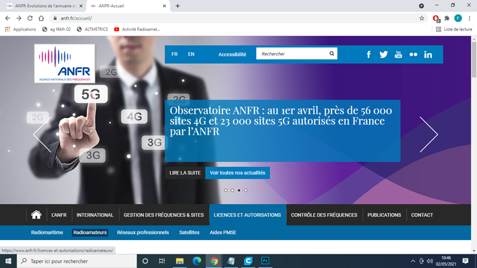Click the volume speaker tray icon
Screen dimensions: 477x268
click(x=430, y=261)
